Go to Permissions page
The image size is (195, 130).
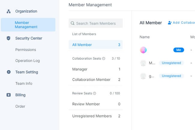click(x=25, y=50)
